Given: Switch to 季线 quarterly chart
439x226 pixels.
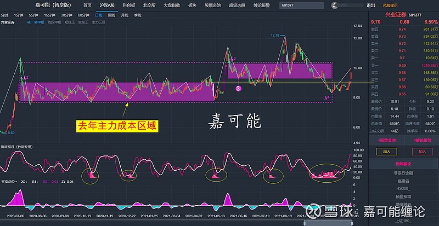Looking at the screenshot, I should [x=138, y=15].
